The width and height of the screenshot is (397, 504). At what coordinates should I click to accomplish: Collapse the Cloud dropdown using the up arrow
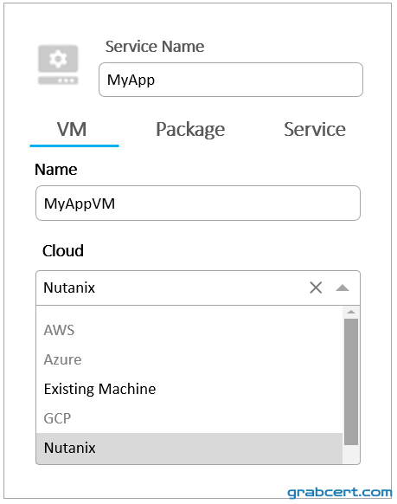pos(343,288)
